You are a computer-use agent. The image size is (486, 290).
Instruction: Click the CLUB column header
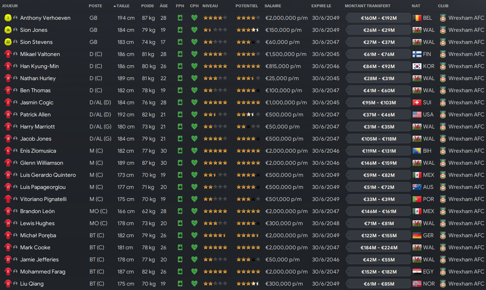443,6
